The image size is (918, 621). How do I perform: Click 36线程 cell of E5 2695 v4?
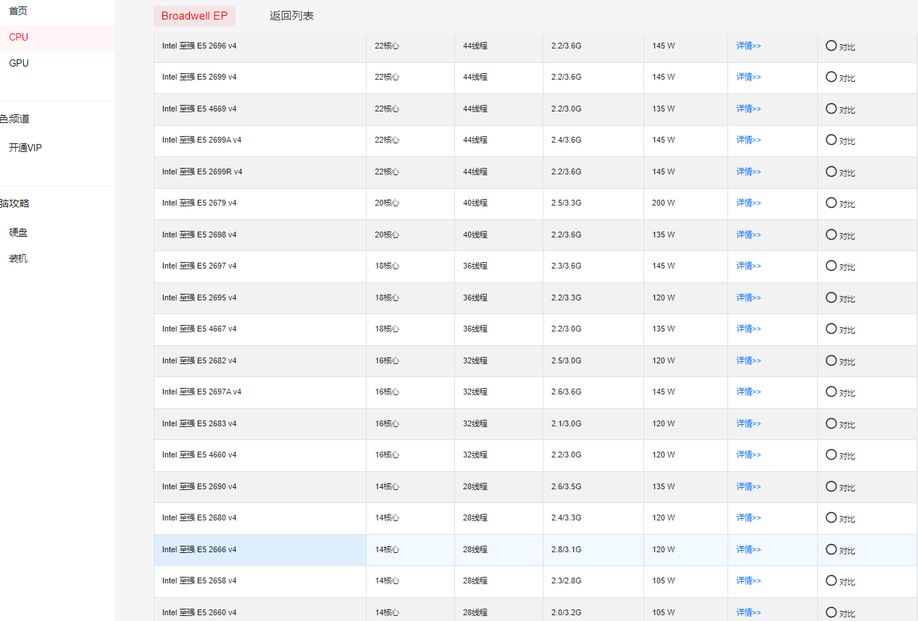click(475, 297)
